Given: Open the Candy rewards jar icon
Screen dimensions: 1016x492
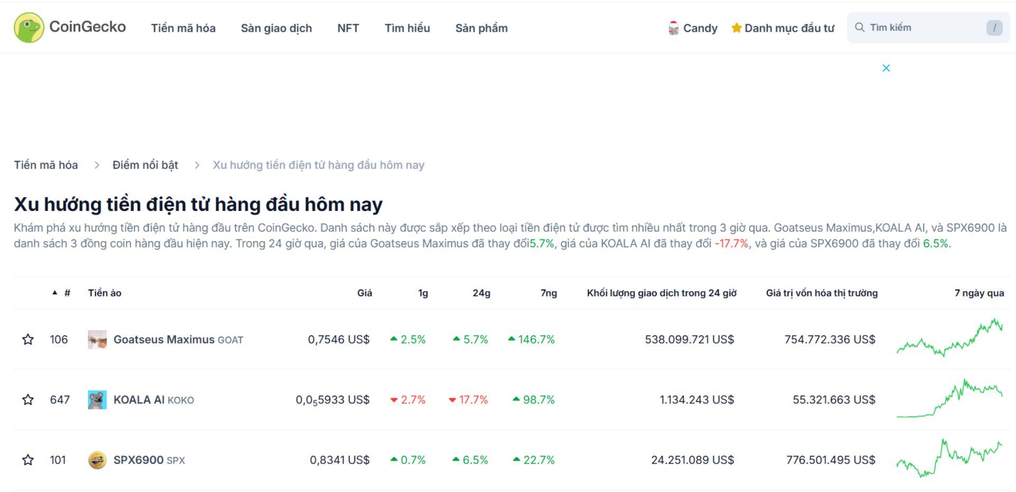Looking at the screenshot, I should (x=673, y=27).
